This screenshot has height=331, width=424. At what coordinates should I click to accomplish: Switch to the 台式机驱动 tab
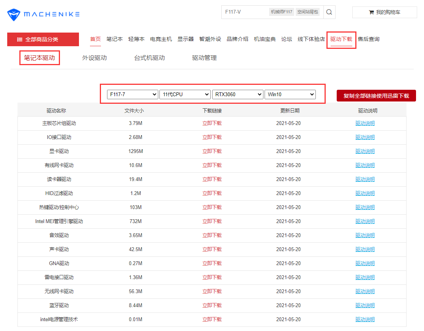pyautogui.click(x=150, y=58)
